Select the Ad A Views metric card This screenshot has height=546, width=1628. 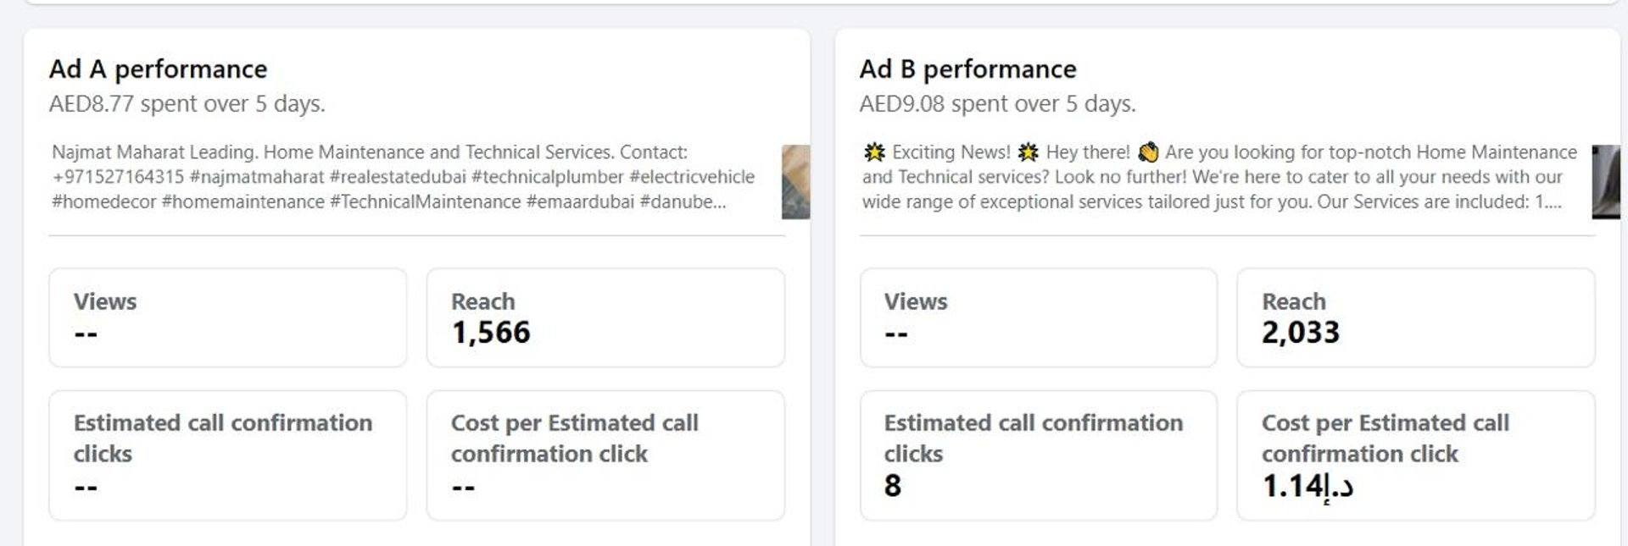pyautogui.click(x=228, y=317)
